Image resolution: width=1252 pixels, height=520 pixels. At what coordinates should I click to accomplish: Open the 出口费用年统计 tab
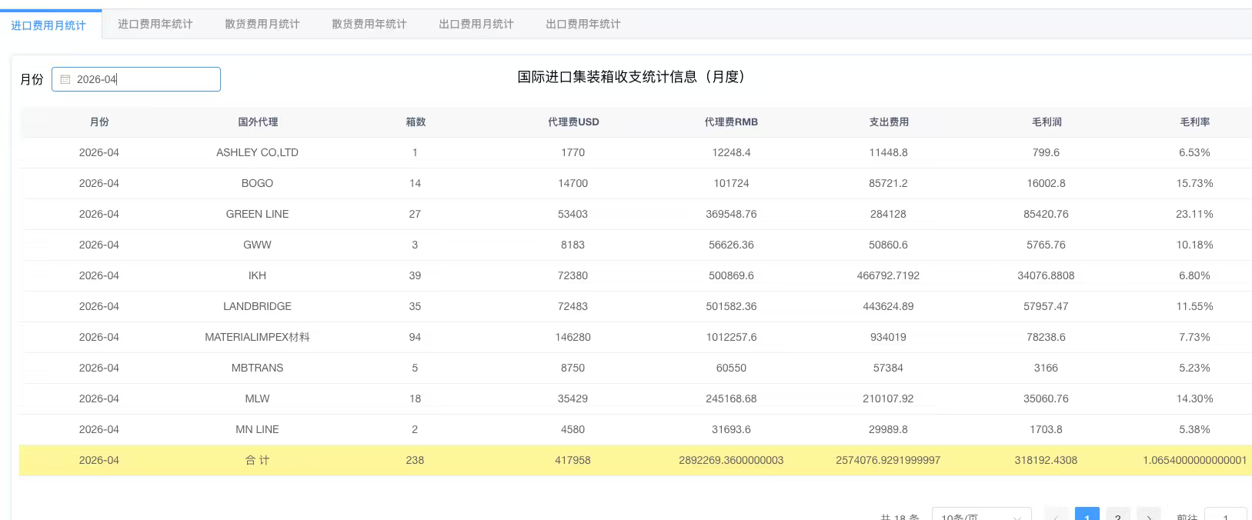(x=583, y=25)
